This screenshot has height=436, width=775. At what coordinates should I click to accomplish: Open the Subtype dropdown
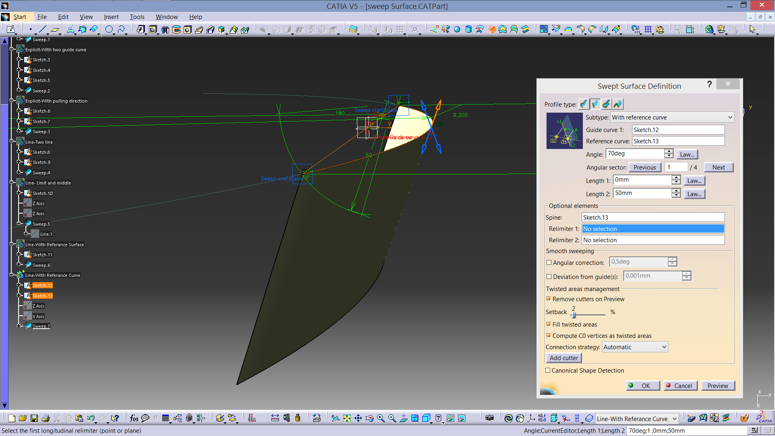click(x=672, y=117)
